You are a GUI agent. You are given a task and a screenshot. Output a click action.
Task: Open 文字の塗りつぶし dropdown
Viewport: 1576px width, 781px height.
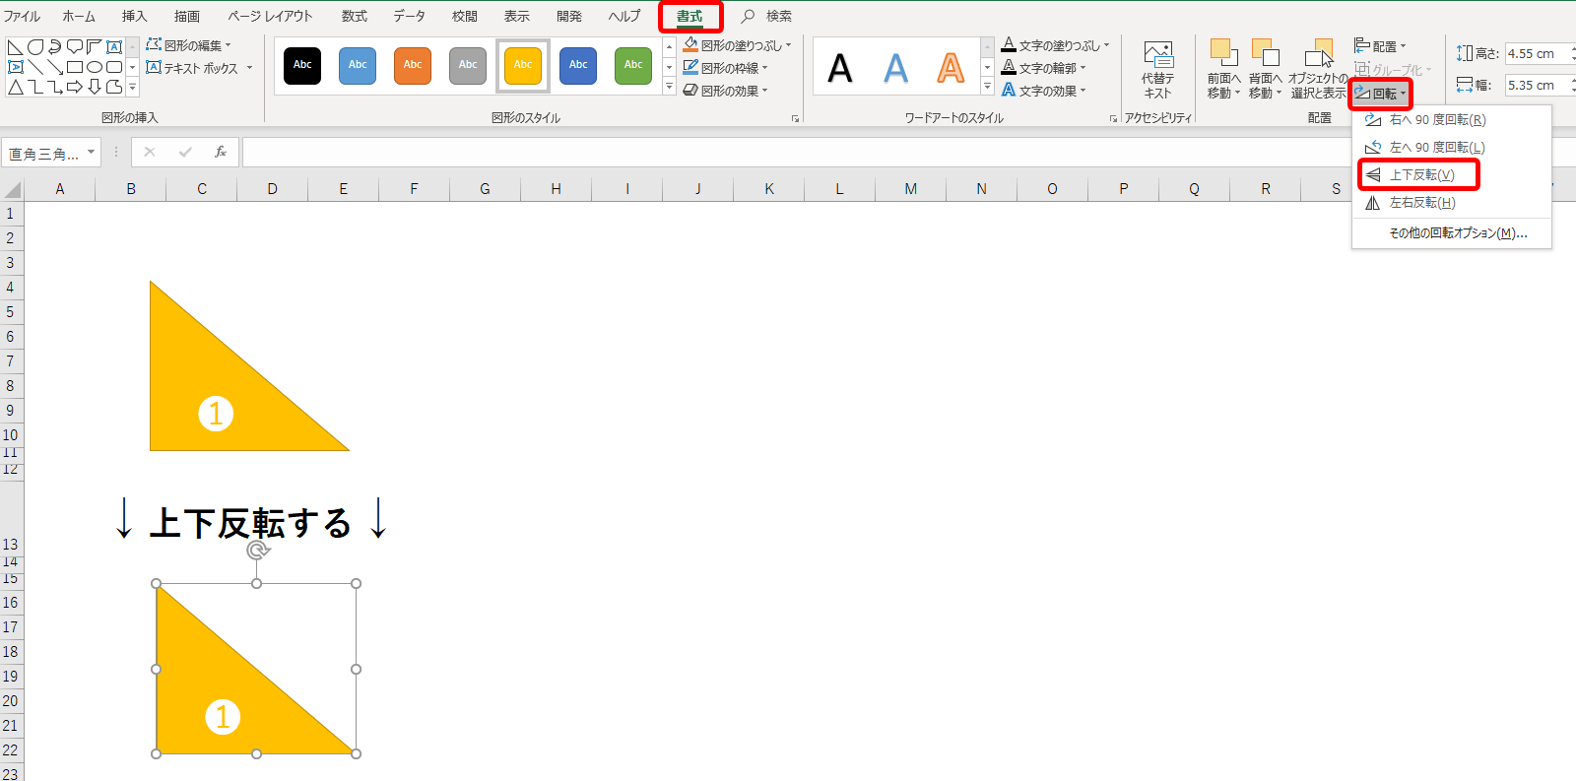pos(1055,45)
